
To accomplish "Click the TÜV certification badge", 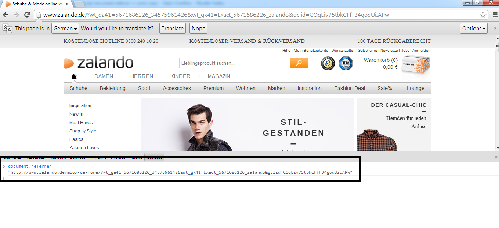I will click(346, 63).
